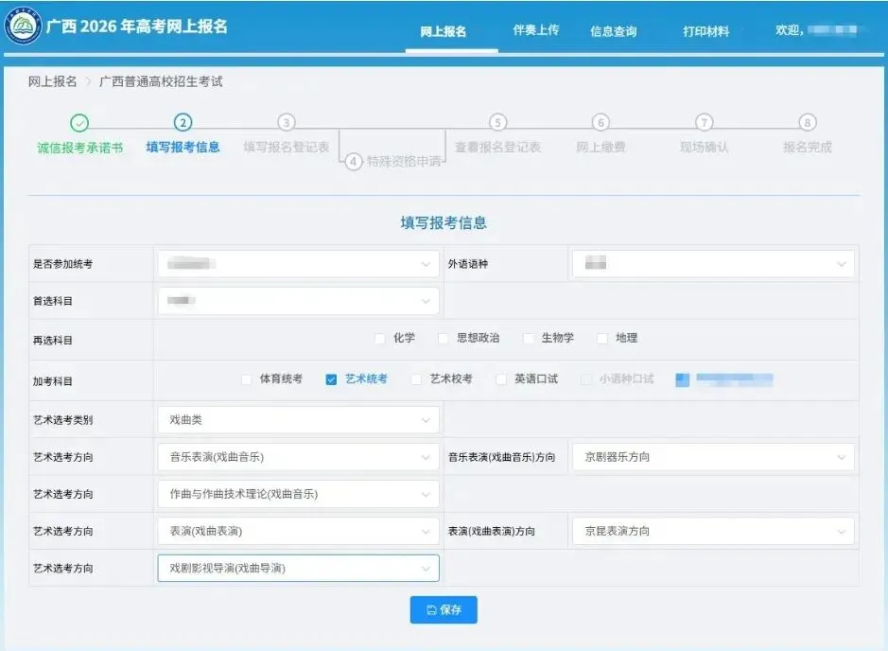
Task: Open dropdown showing 京昆表演方向
Action: pos(713,531)
